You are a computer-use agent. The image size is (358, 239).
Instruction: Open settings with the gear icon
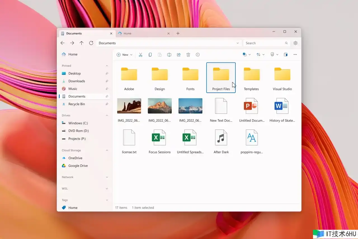pos(295,43)
